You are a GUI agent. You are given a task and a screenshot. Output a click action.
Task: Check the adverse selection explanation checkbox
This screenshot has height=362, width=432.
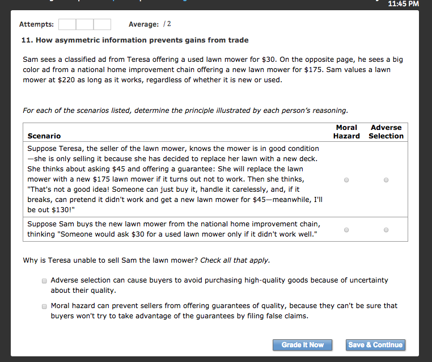44,280
